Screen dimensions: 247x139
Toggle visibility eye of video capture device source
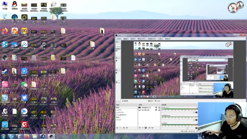click(x=156, y=107)
